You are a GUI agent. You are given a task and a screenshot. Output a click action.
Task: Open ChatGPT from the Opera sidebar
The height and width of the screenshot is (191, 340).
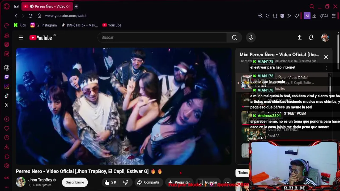pyautogui.click(x=7, y=68)
